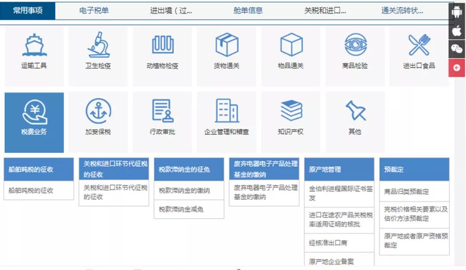The height and width of the screenshot is (270, 466).
Task: Click the 知识产权 intellectual property icon
Action: pyautogui.click(x=290, y=121)
